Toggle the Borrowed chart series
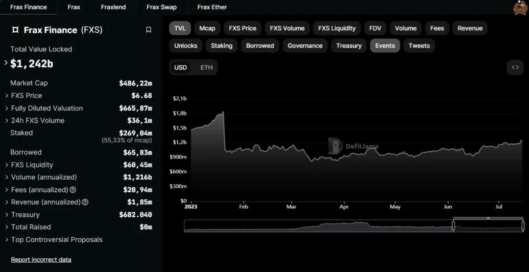 click(x=260, y=45)
